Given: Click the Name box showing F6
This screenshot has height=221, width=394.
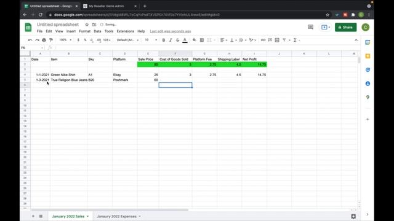Looking at the screenshot, I should point(32,48).
